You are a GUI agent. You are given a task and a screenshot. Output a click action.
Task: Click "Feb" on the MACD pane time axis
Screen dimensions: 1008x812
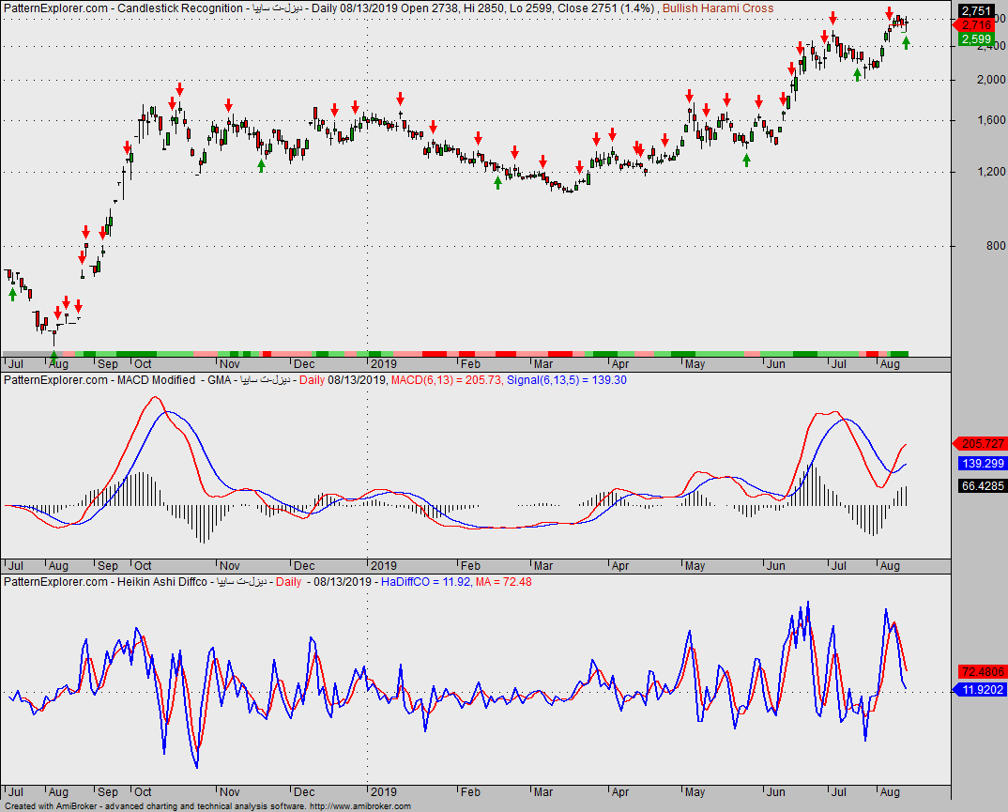470,566
